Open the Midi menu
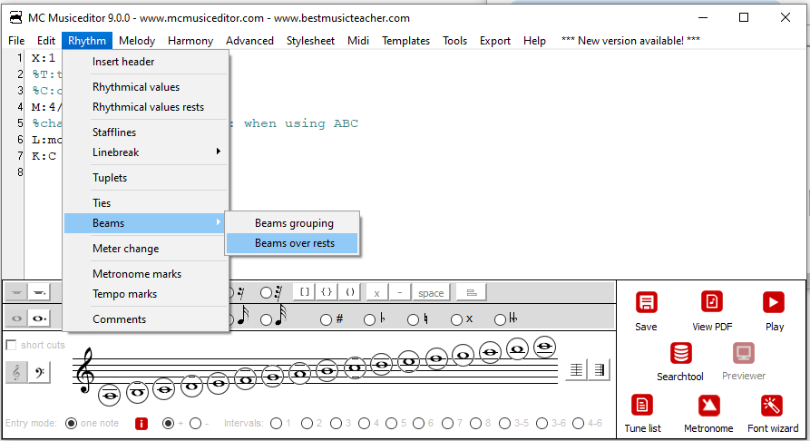This screenshot has height=441, width=810. 358,41
